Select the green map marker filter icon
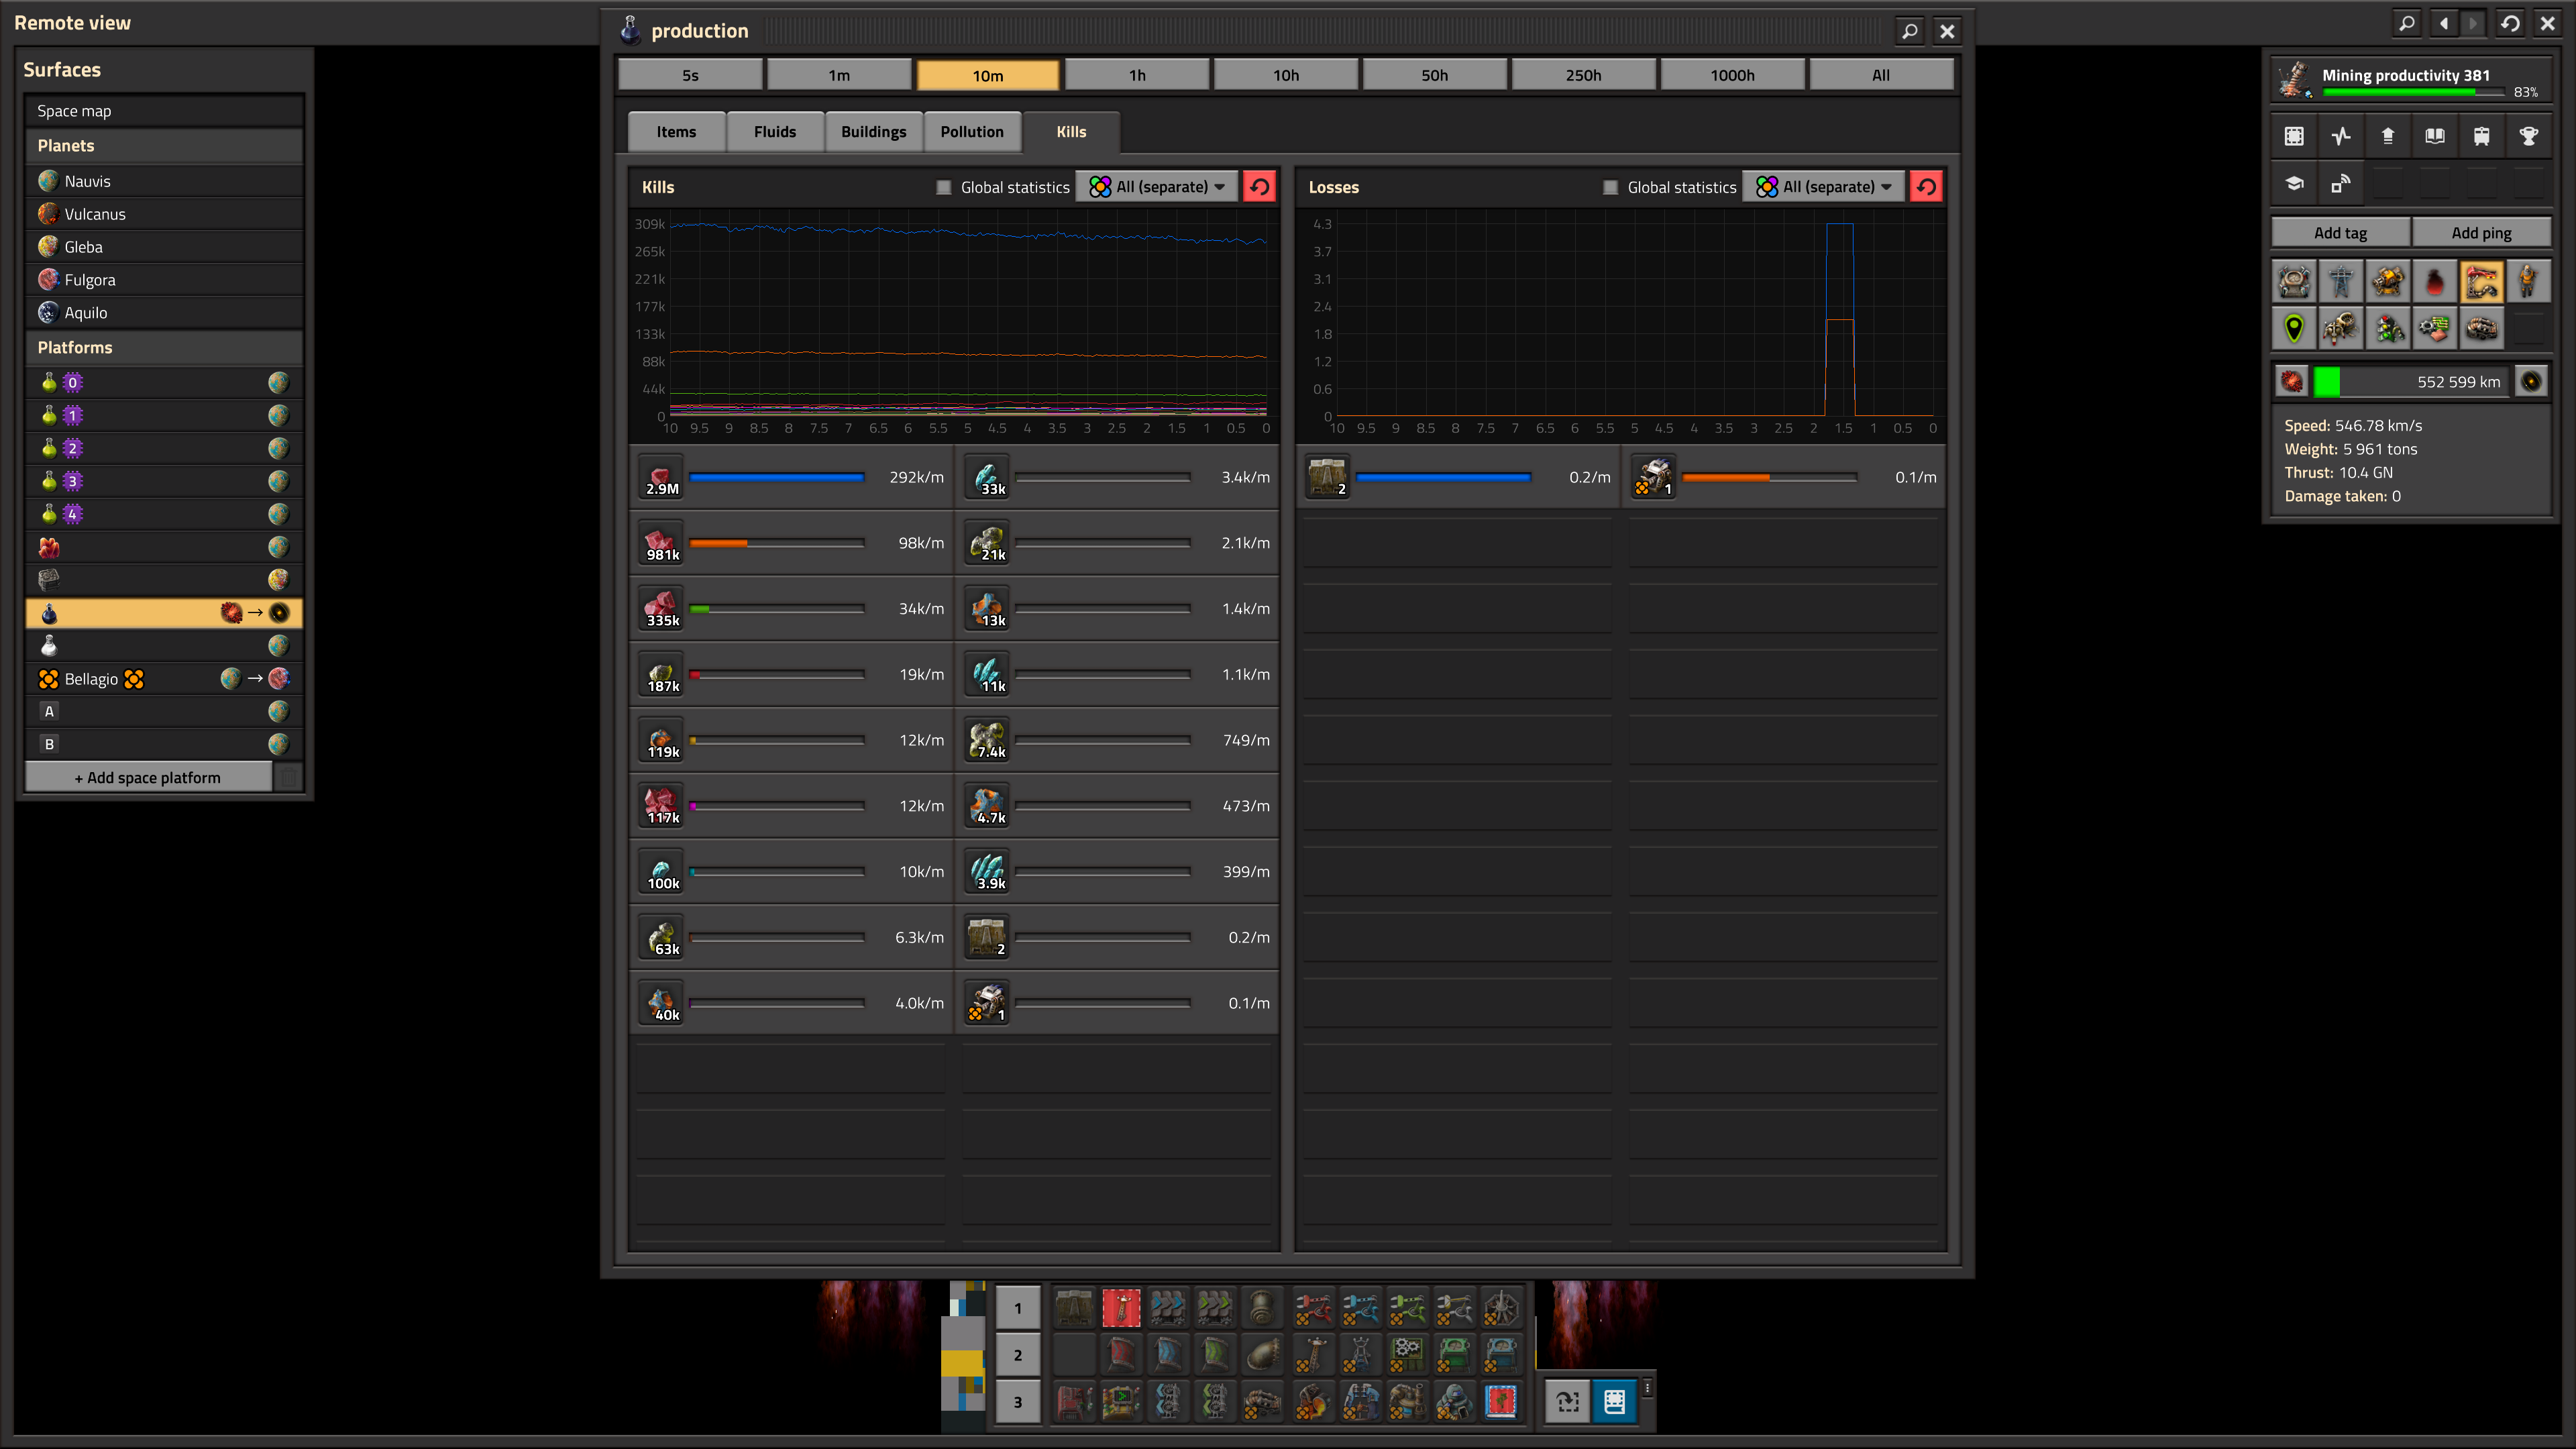The width and height of the screenshot is (2576, 1449). pyautogui.click(x=2294, y=328)
